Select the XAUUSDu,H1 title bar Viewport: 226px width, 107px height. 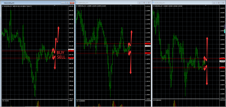(30, 3)
